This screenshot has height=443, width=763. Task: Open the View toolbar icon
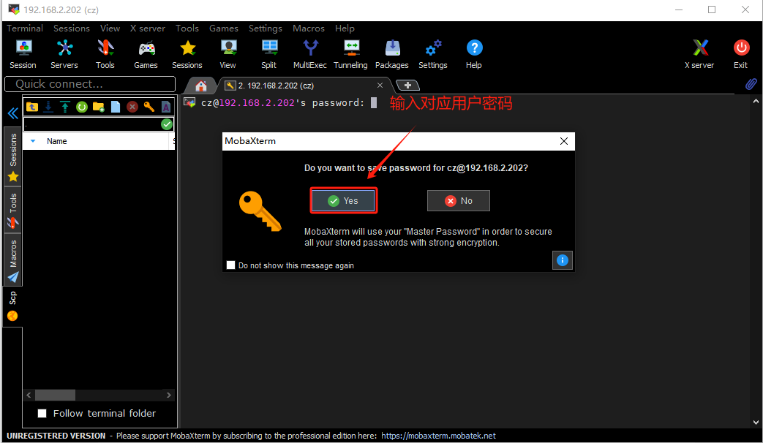228,55
